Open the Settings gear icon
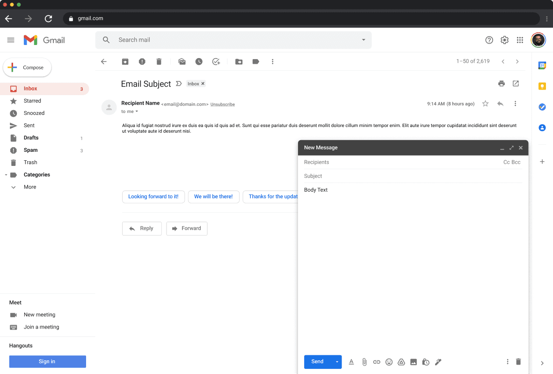553x374 pixels. pos(504,40)
